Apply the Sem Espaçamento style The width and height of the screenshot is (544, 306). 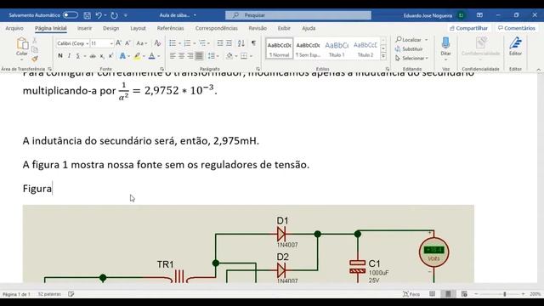308,49
